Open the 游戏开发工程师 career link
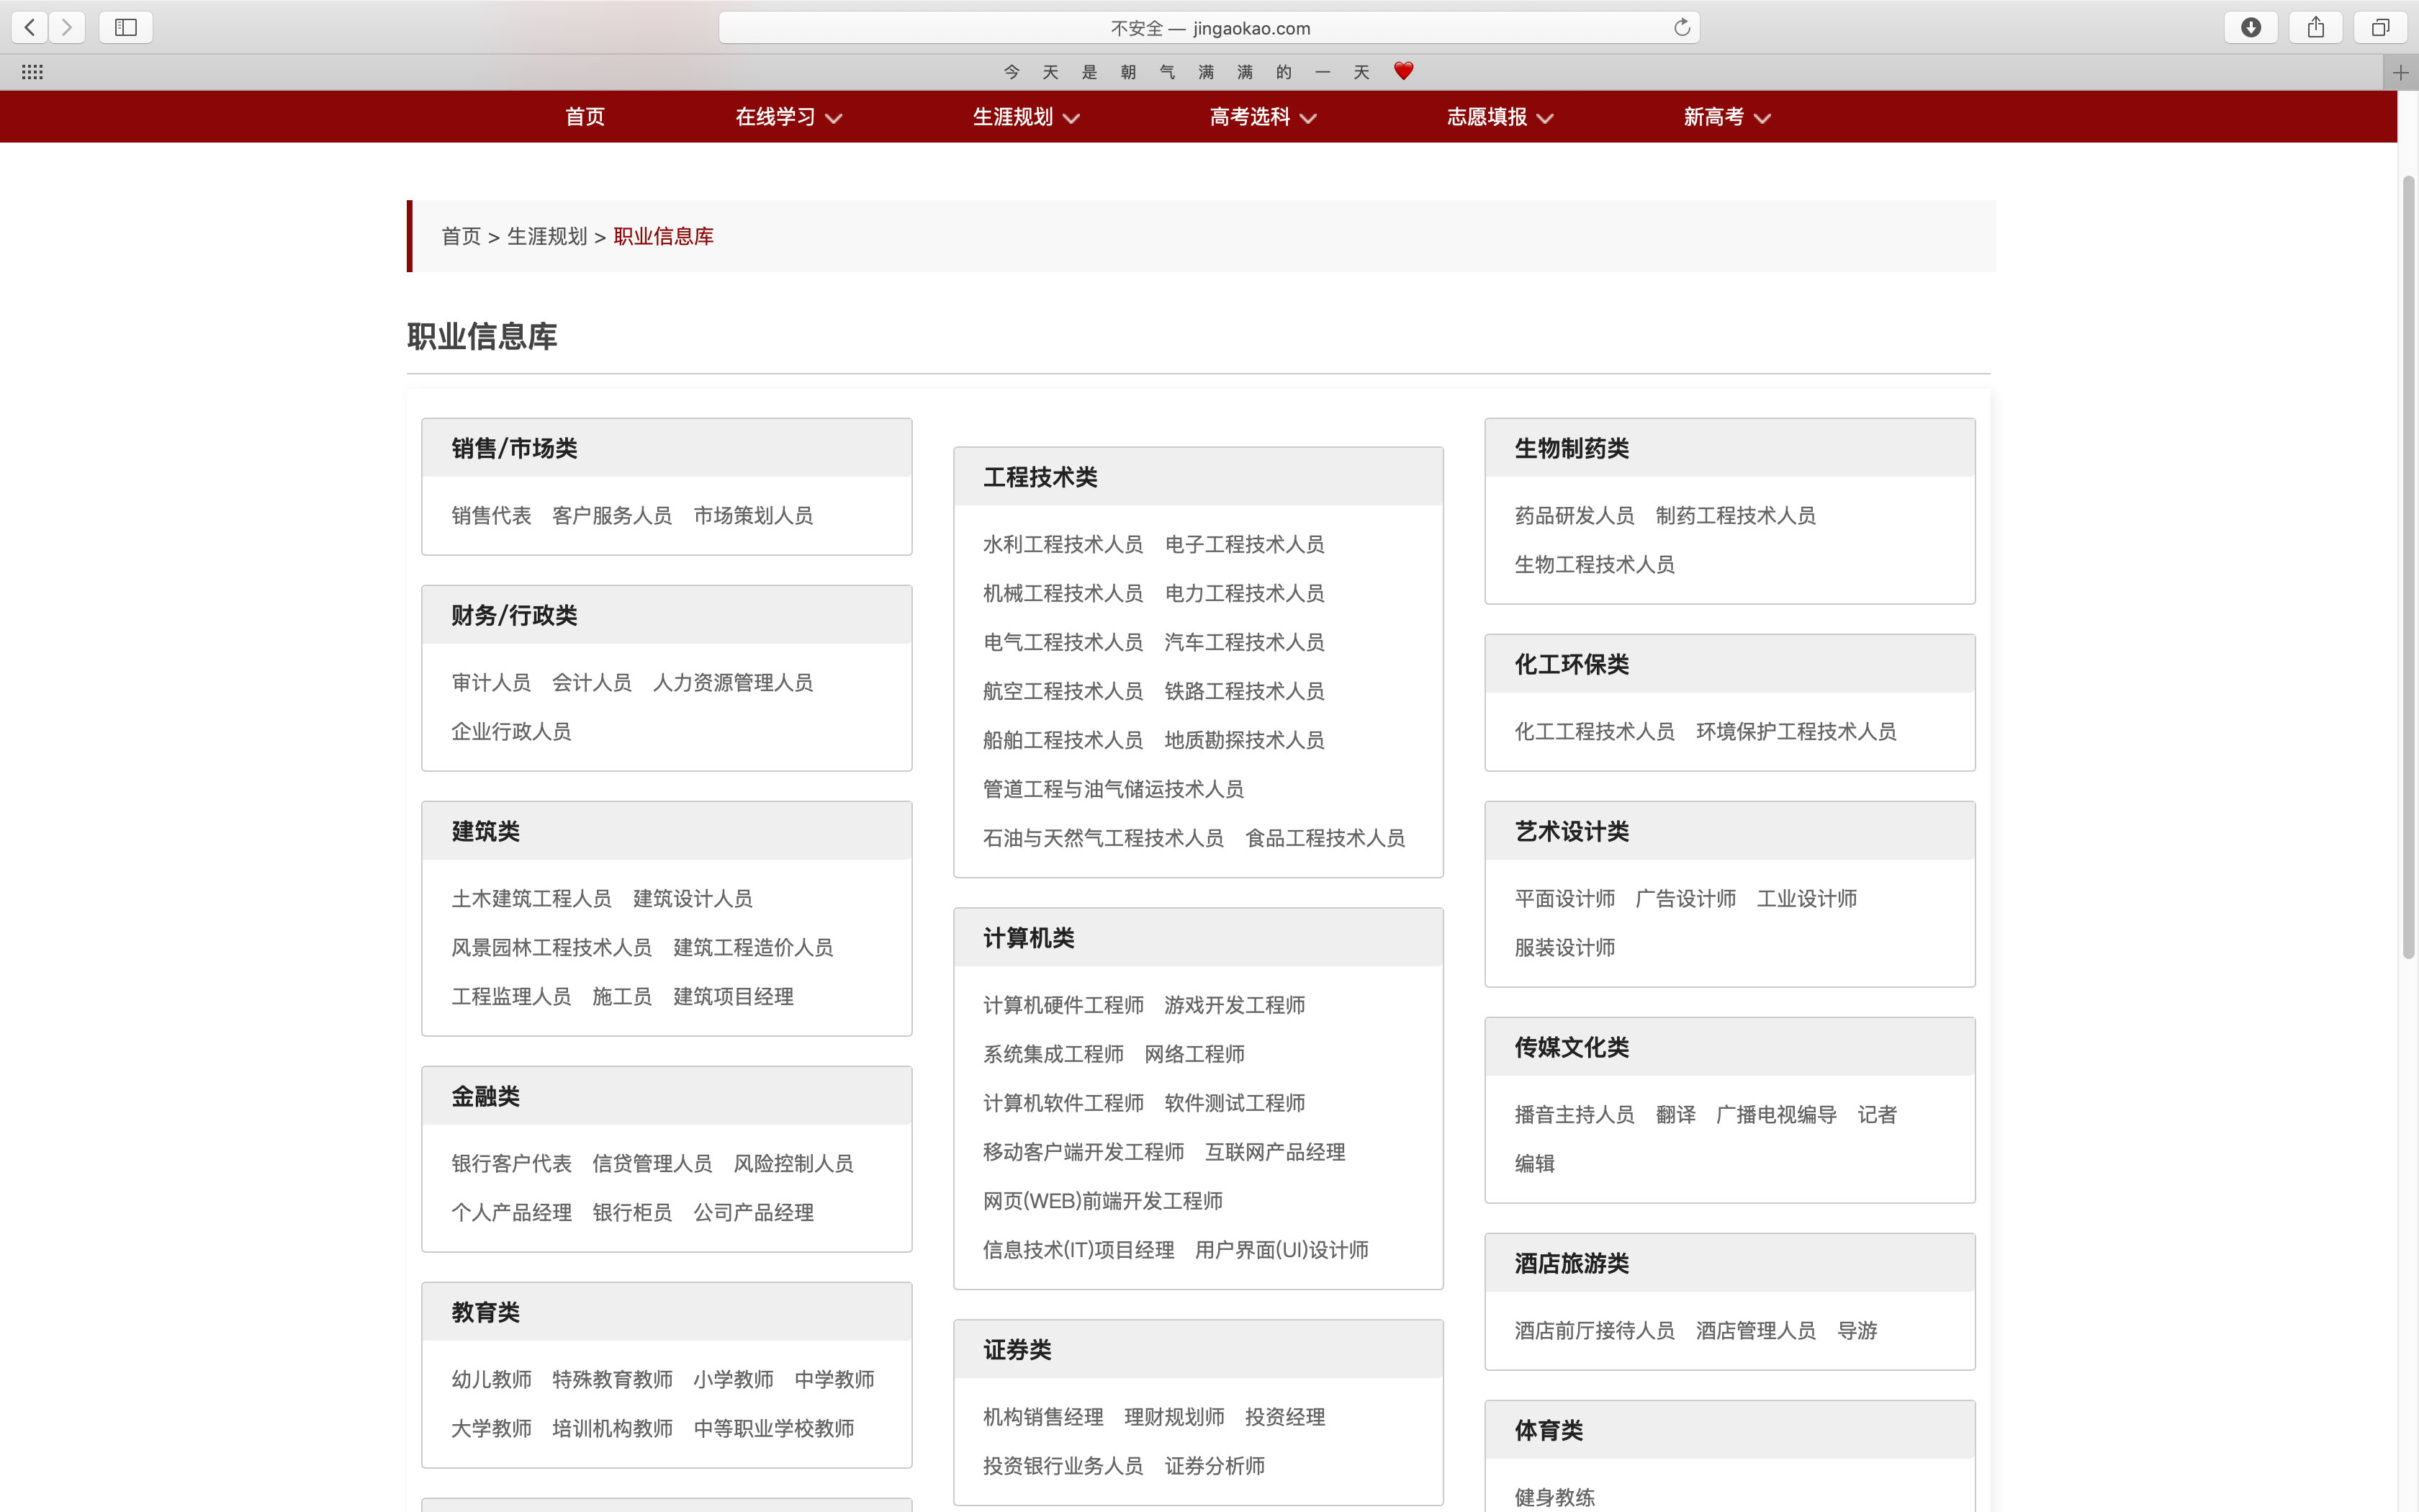The height and width of the screenshot is (1512, 2419). (1233, 1005)
